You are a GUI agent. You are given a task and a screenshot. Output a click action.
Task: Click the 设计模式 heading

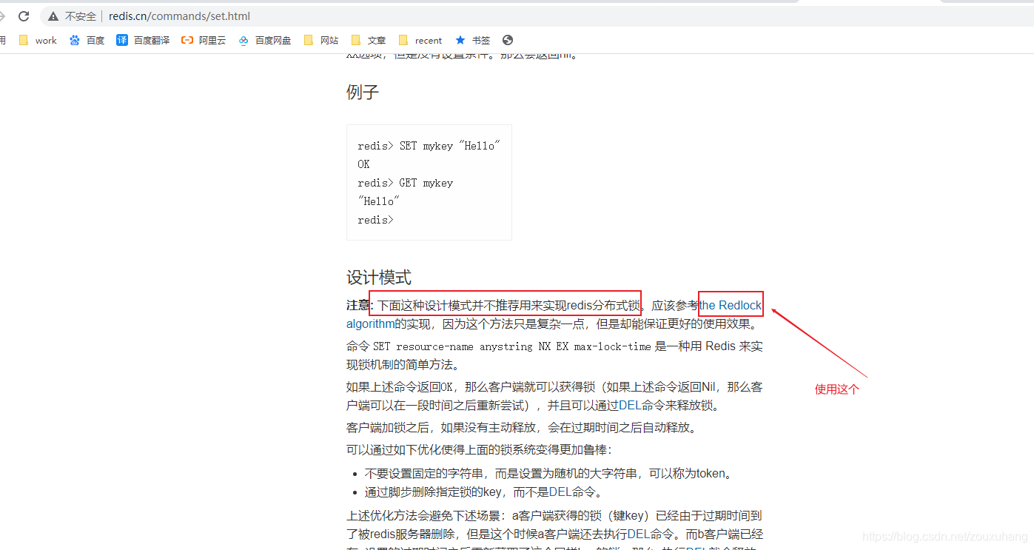(x=379, y=278)
